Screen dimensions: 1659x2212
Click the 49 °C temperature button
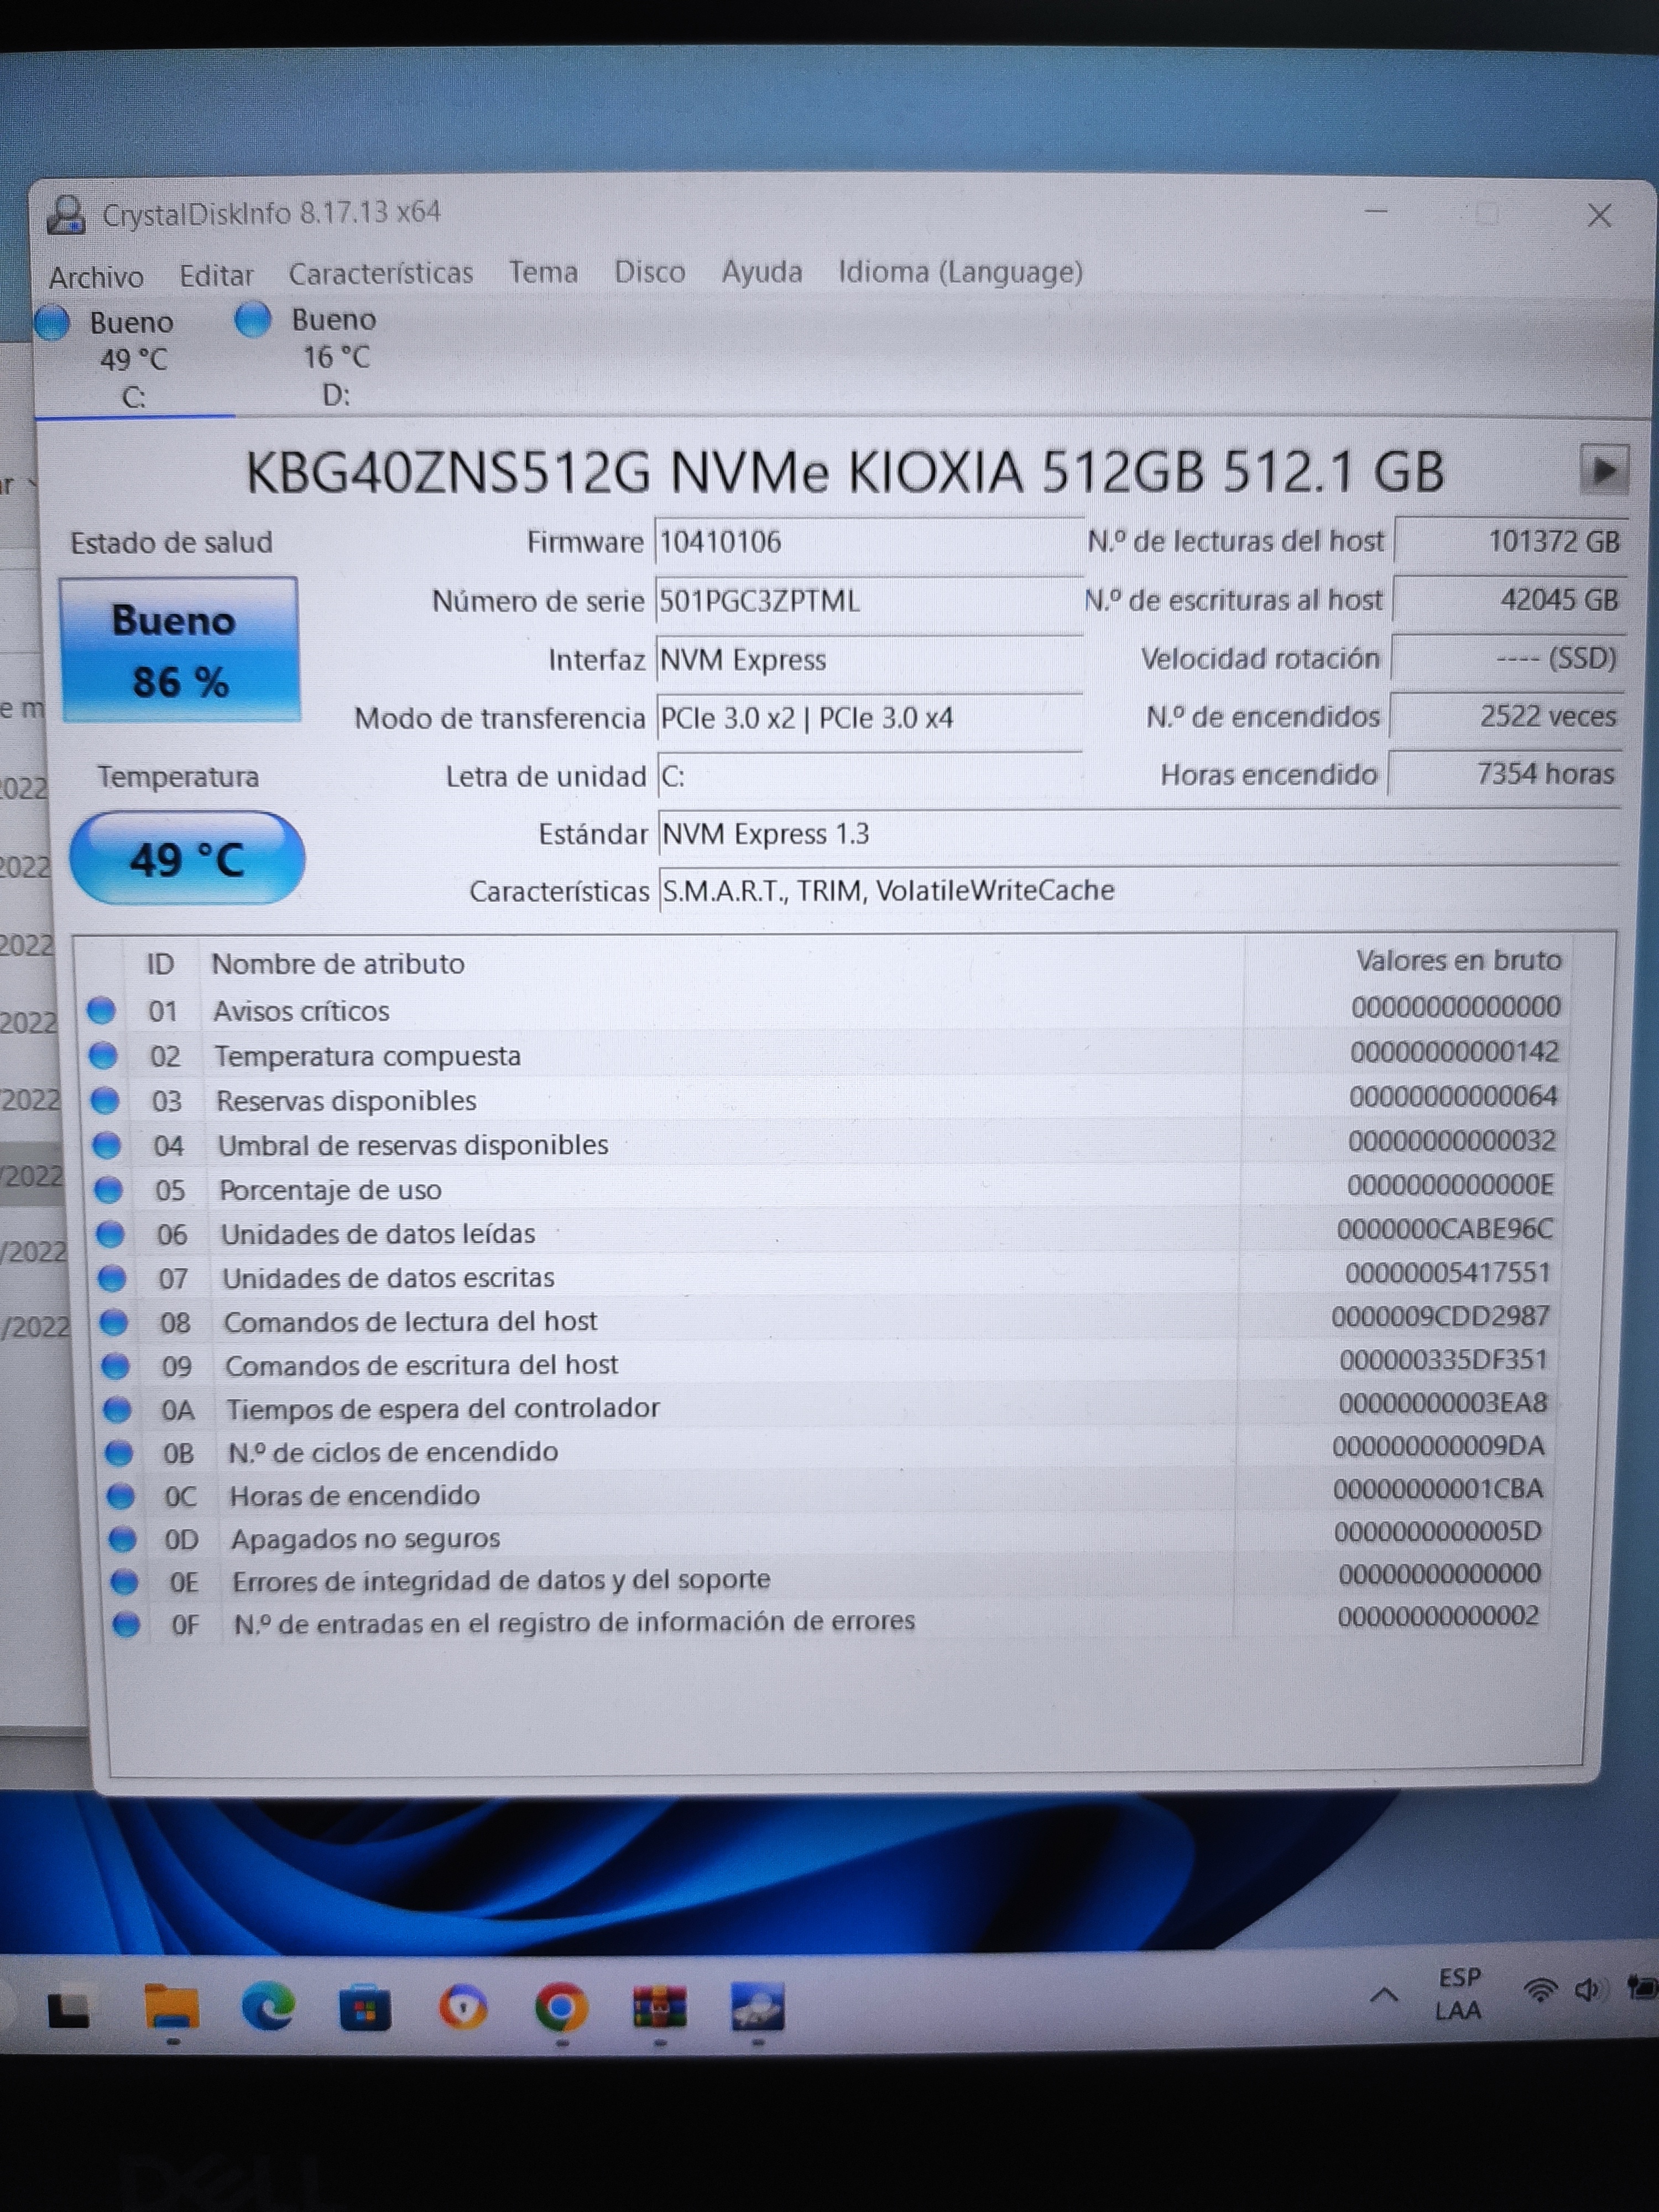(186, 859)
